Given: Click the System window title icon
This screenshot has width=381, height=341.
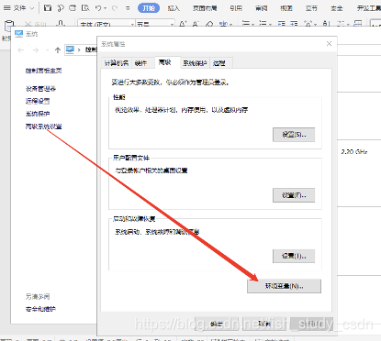Looking at the screenshot, I should point(18,34).
